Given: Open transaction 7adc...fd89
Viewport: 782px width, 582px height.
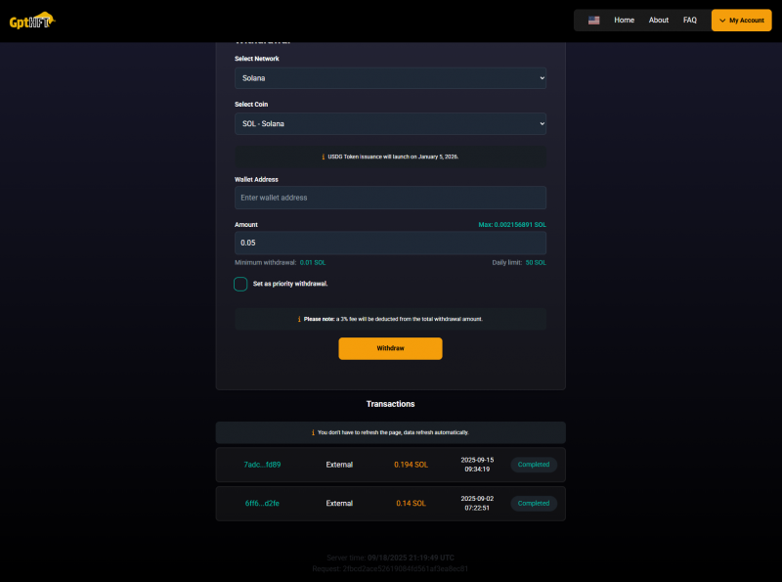Looking at the screenshot, I should pos(262,465).
